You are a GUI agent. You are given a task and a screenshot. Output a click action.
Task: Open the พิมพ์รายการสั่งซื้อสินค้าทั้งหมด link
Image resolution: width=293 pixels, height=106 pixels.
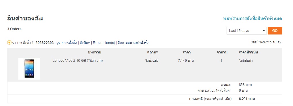click(252, 18)
